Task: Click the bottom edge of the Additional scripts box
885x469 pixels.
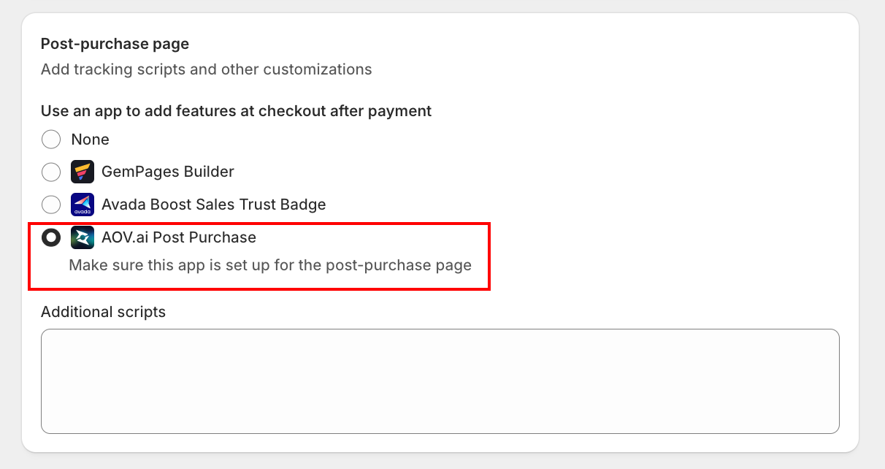Action: 440,433
